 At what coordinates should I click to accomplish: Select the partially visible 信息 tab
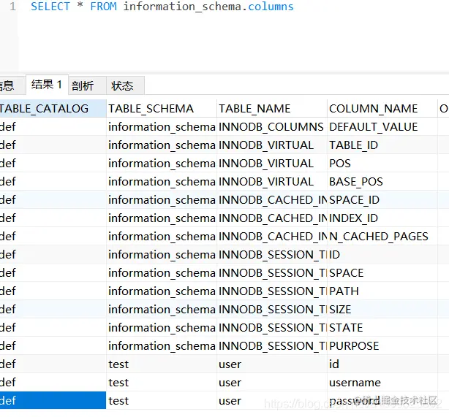coord(12,85)
